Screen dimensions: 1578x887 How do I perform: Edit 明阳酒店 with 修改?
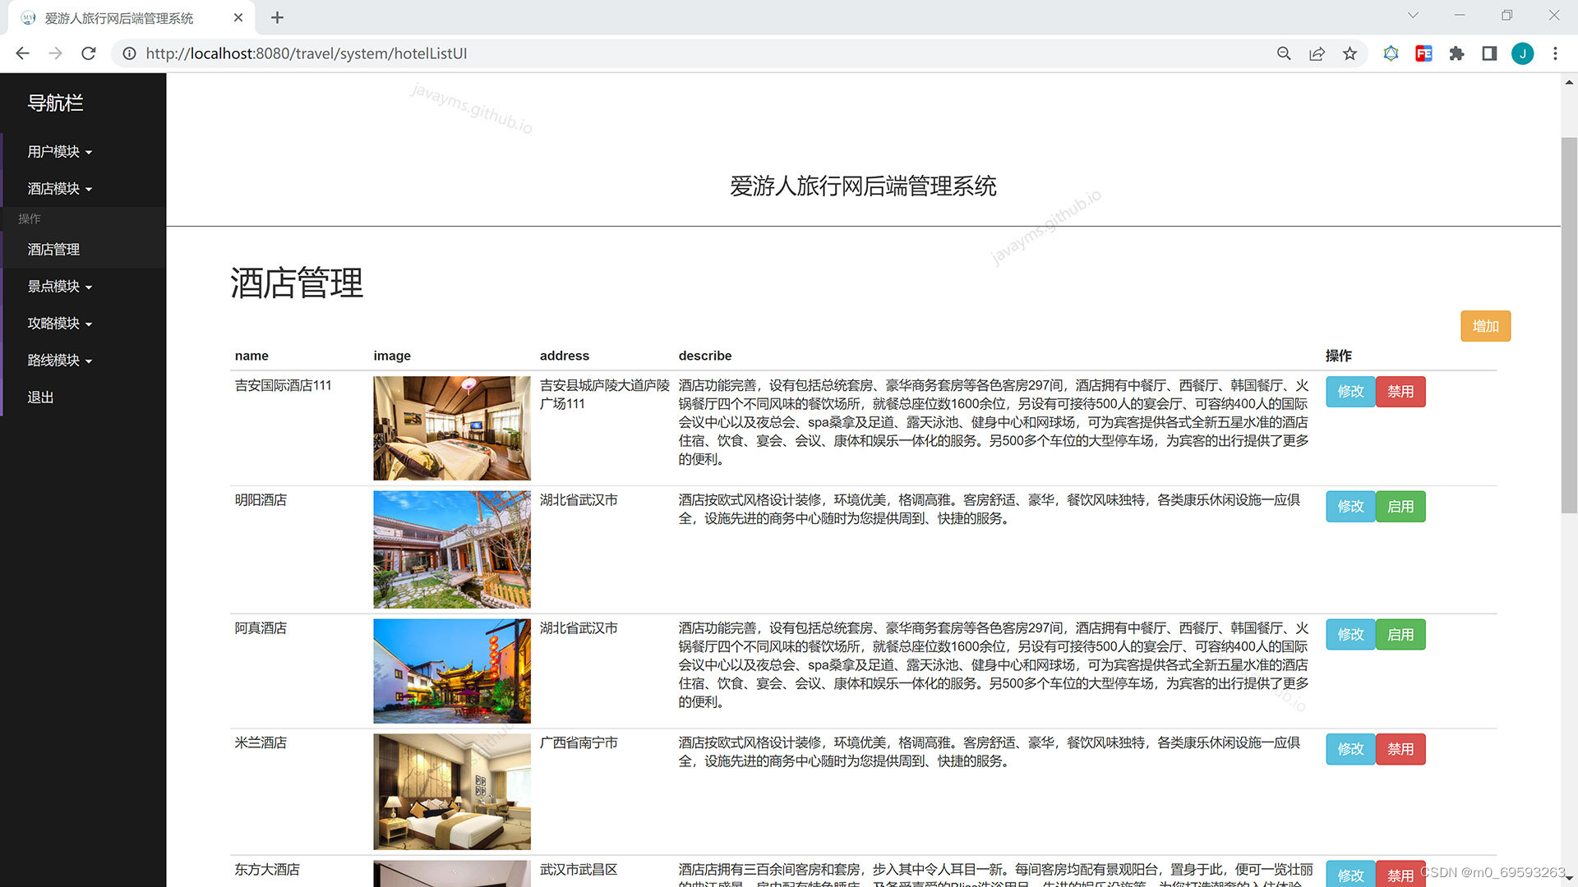[x=1350, y=507]
